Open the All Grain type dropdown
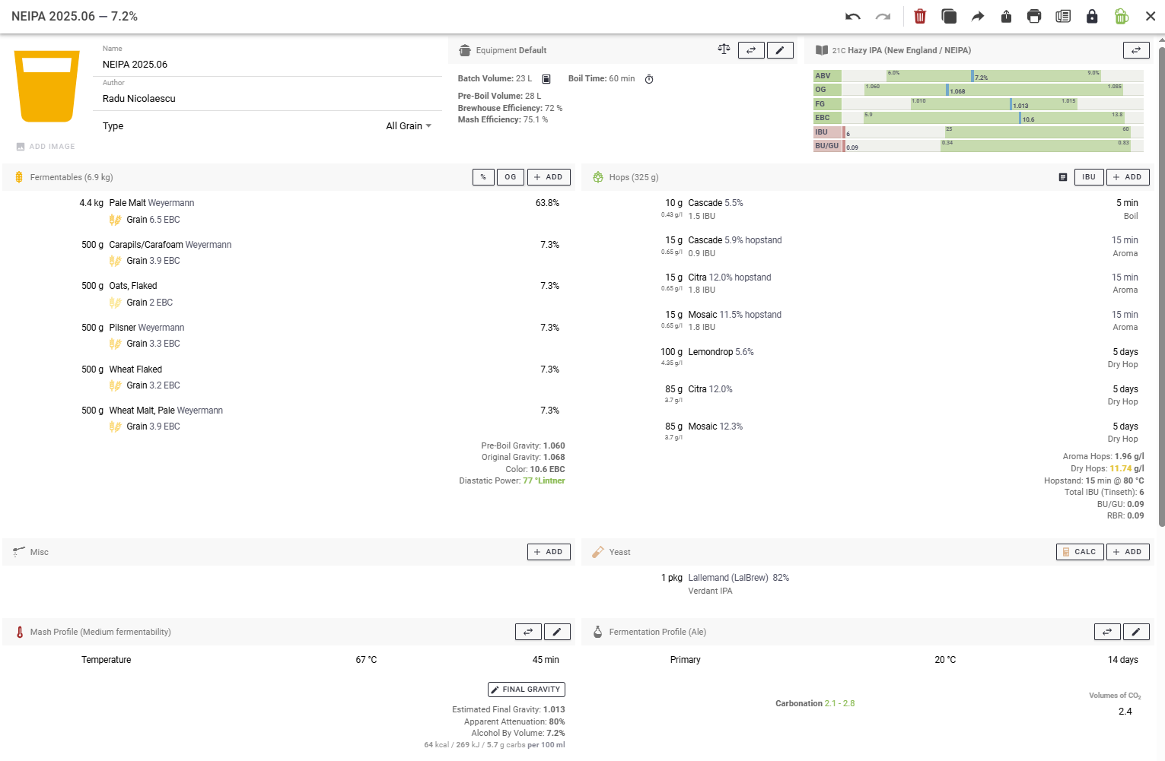Image resolution: width=1165 pixels, height=761 pixels. 409,126
